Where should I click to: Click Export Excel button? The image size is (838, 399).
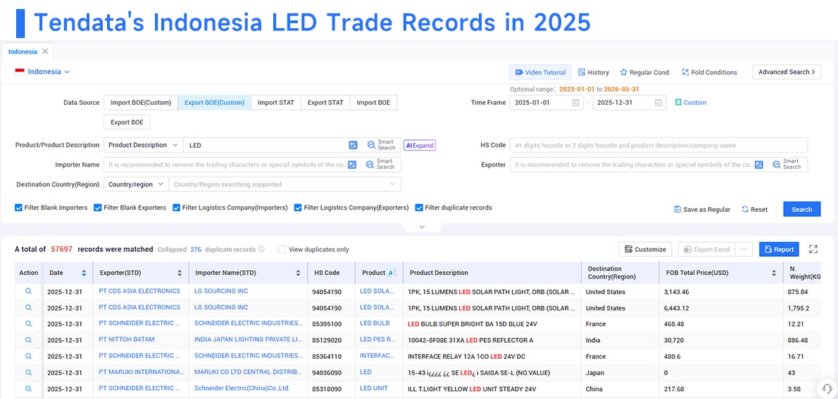[707, 249]
